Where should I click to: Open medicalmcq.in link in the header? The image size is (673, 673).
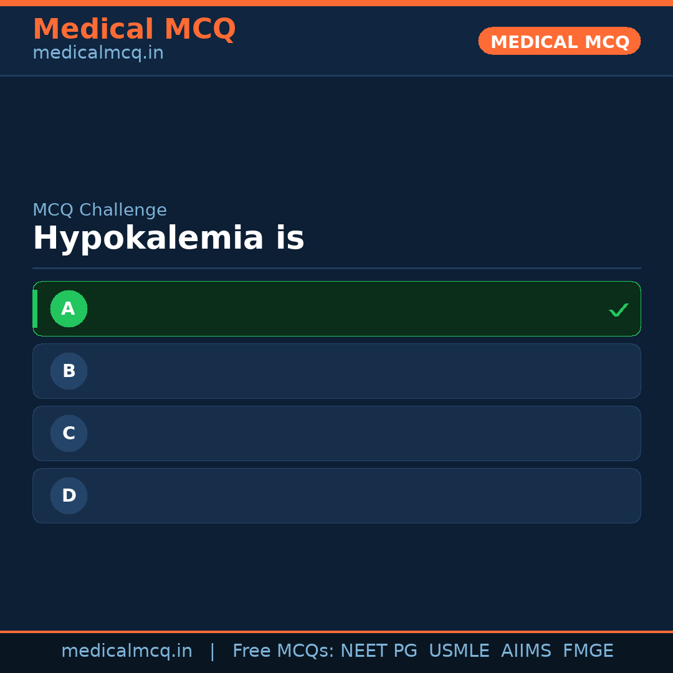[x=98, y=53]
